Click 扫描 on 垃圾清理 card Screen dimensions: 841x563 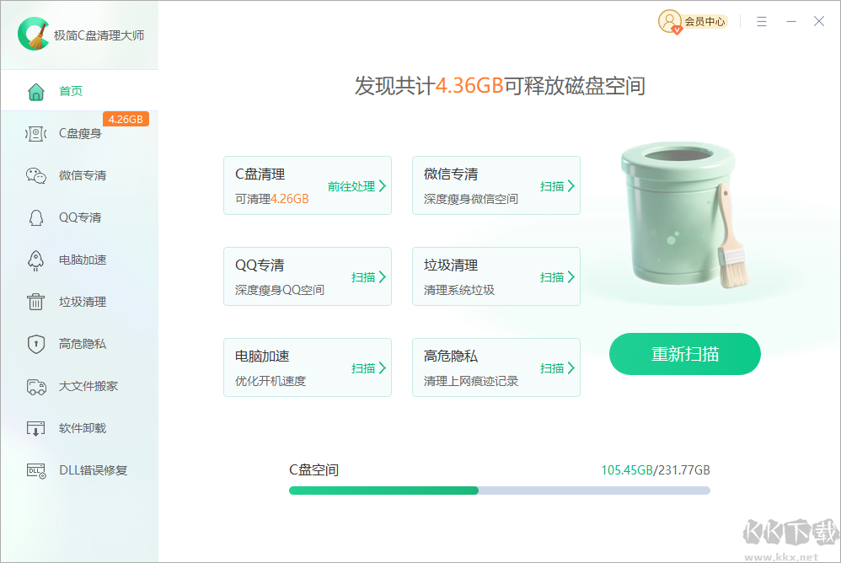tap(552, 277)
